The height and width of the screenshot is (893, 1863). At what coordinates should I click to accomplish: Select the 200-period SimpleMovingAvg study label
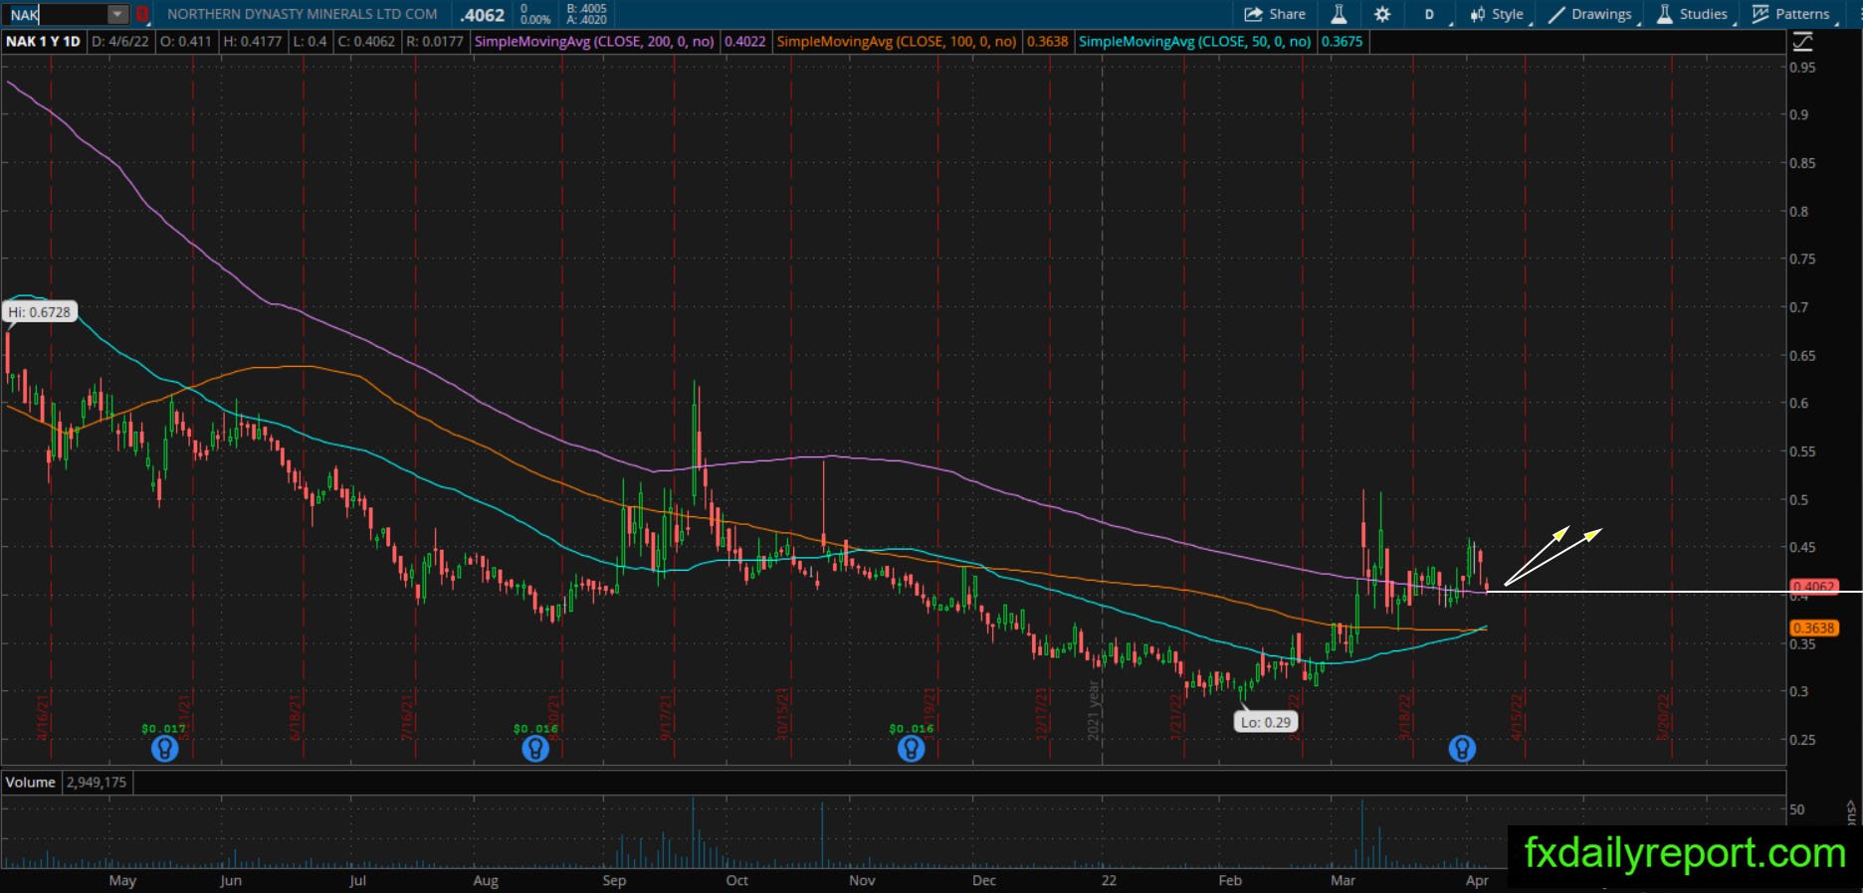[594, 42]
